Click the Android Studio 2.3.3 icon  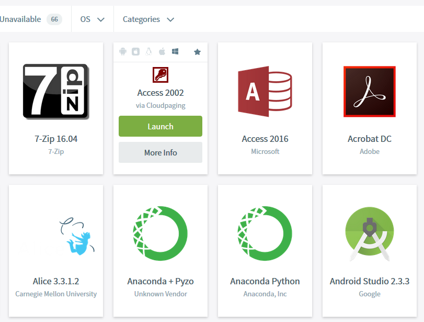tap(369, 234)
